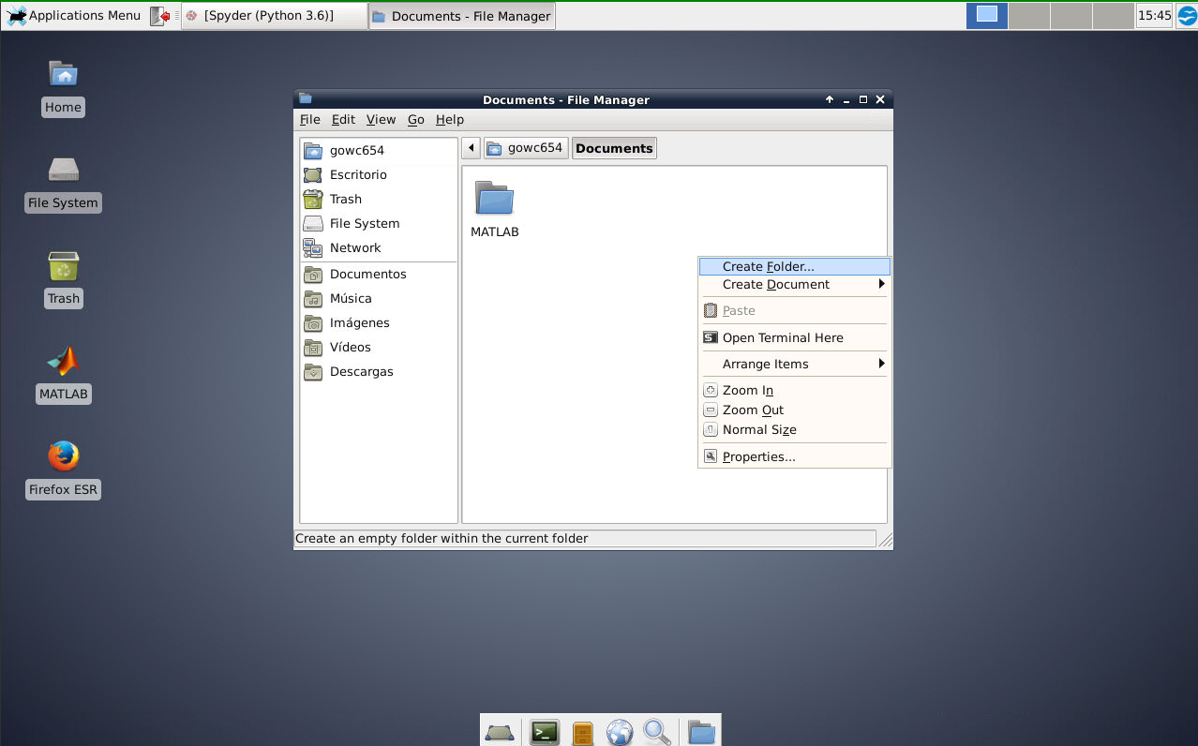Click the window menu icon in the File Manager title bar
Viewport: 1198px width, 746px height.
[305, 99]
